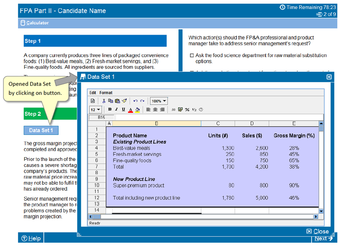Click the Redo arrow icon

(x=142, y=101)
